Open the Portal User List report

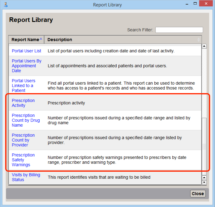[x=26, y=51]
